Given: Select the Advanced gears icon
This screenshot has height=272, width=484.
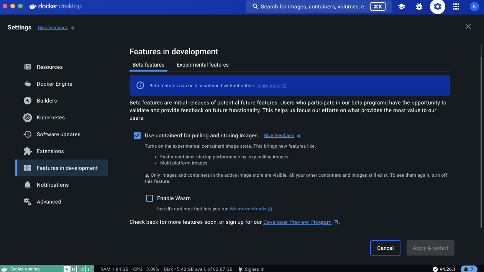Looking at the screenshot, I should [28, 202].
